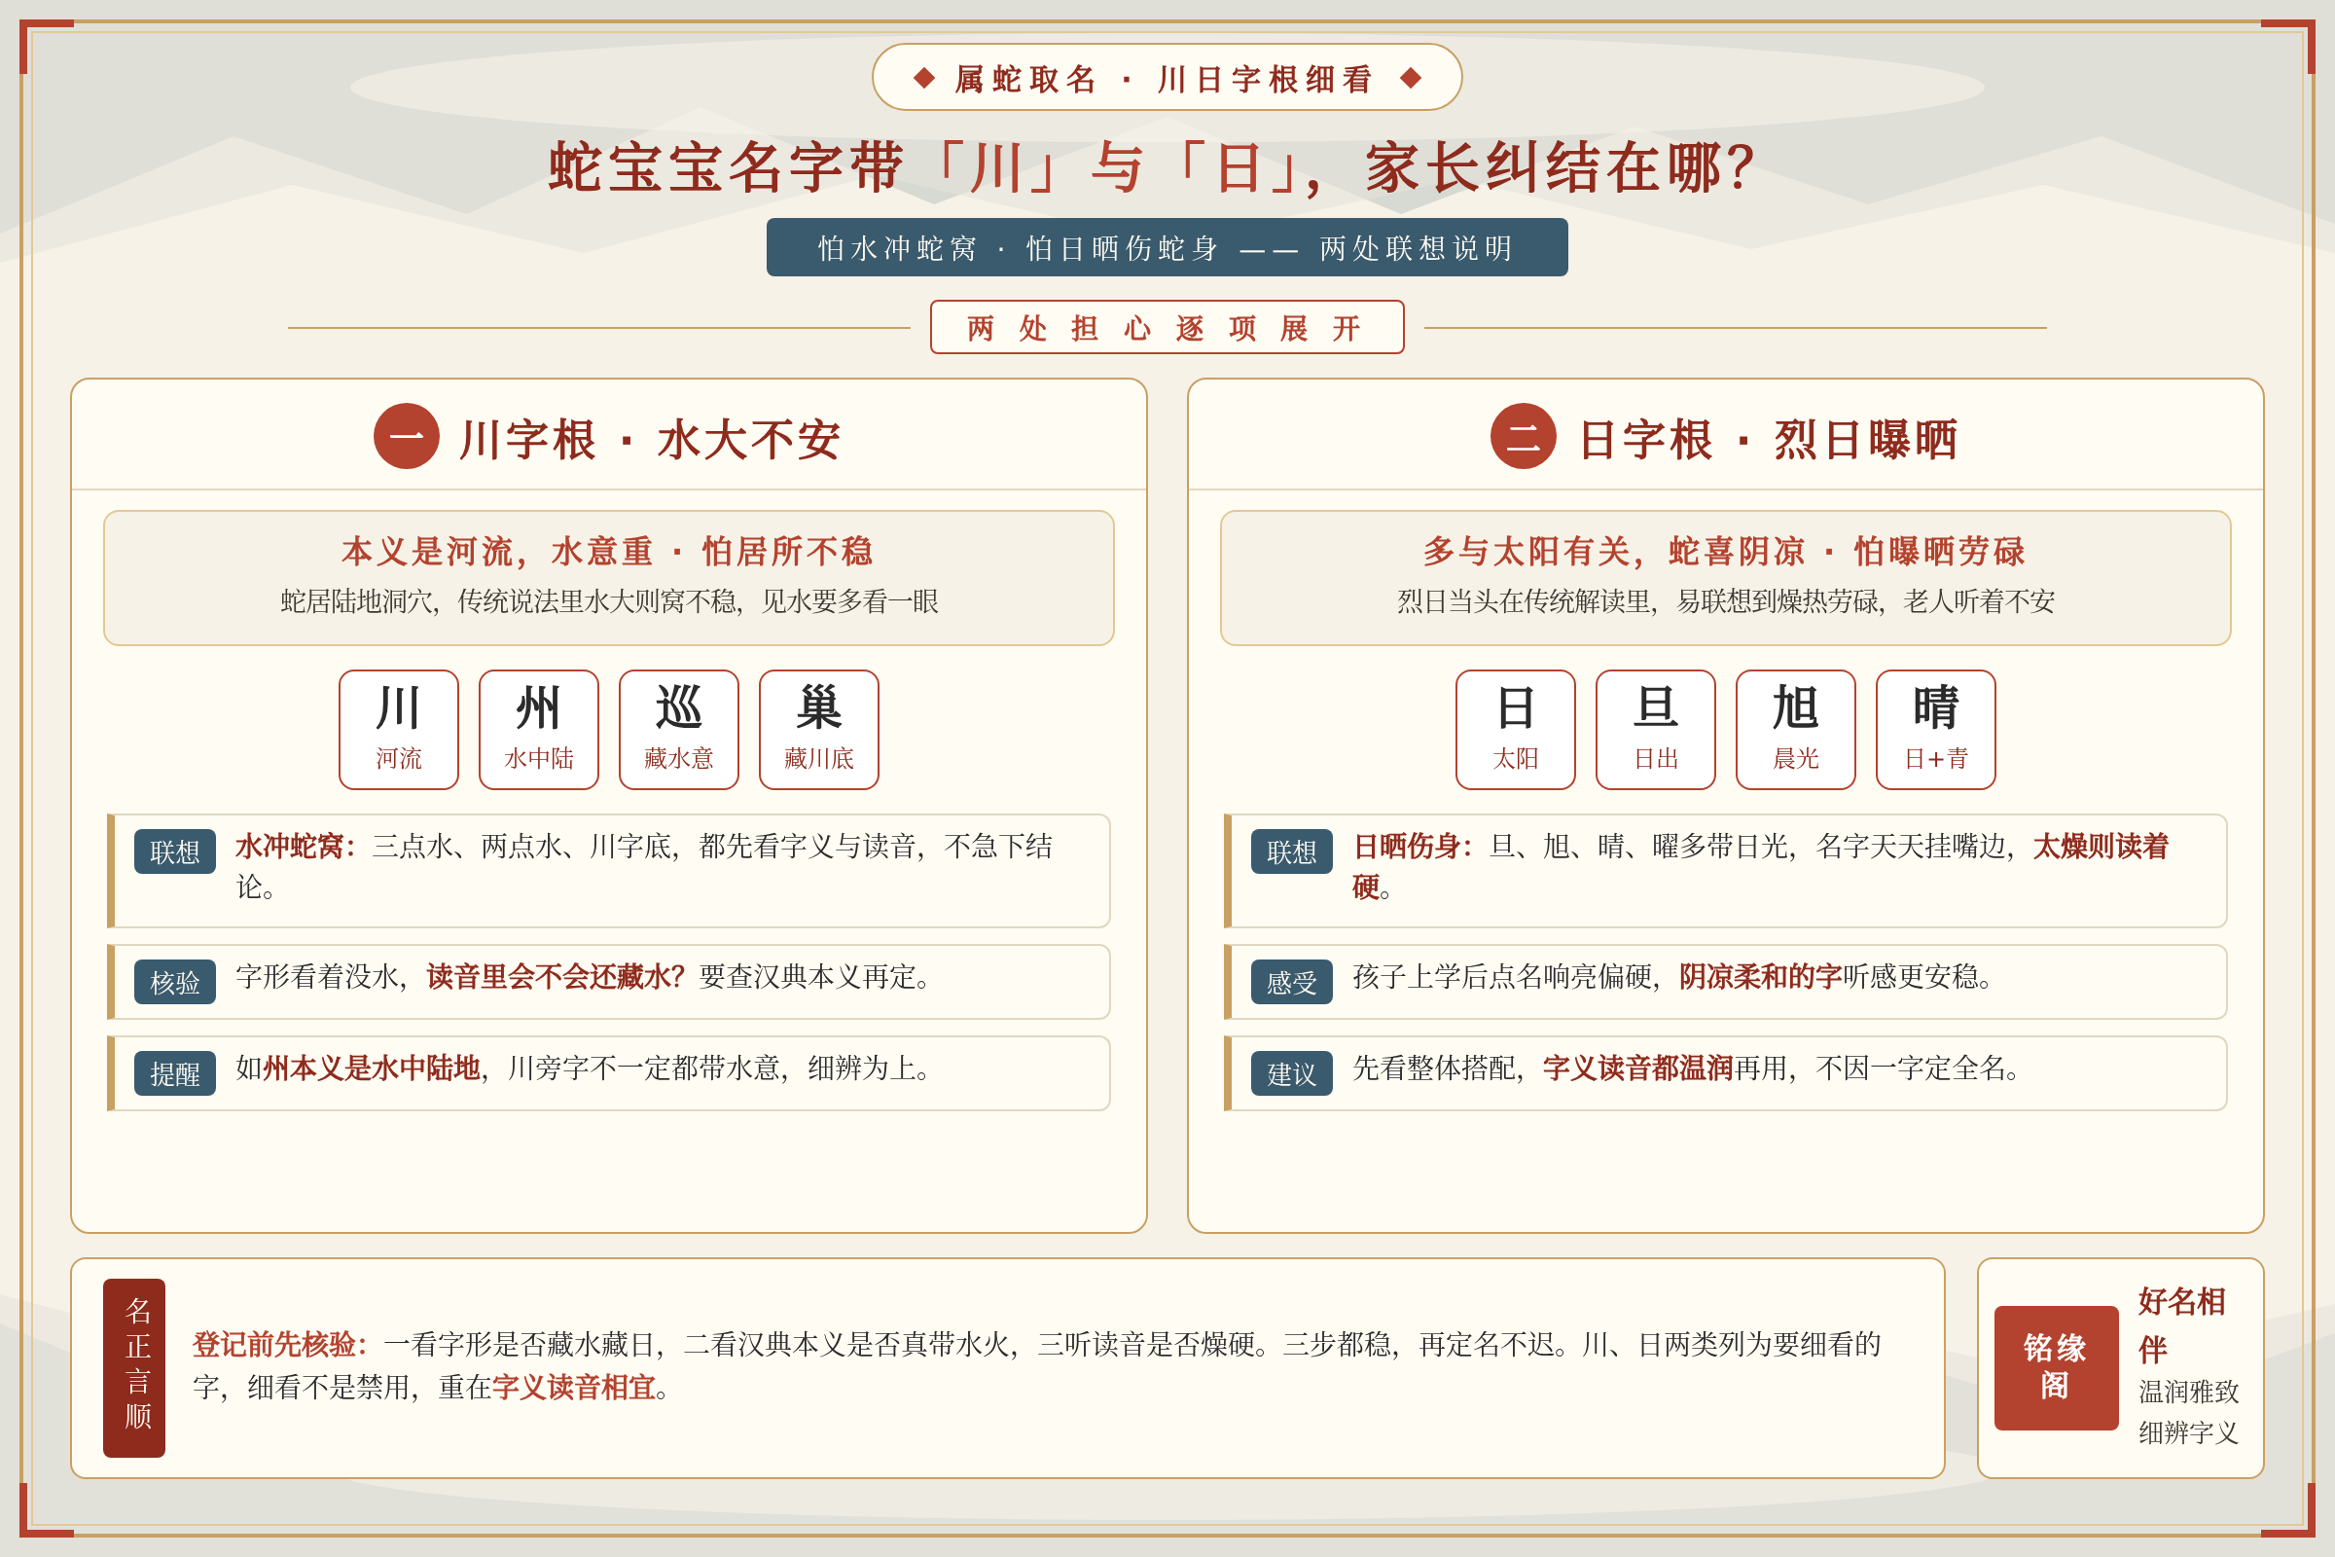Screen dimensions: 2335x1557
Task: Select the 川 河流 character card
Action: click(x=398, y=730)
